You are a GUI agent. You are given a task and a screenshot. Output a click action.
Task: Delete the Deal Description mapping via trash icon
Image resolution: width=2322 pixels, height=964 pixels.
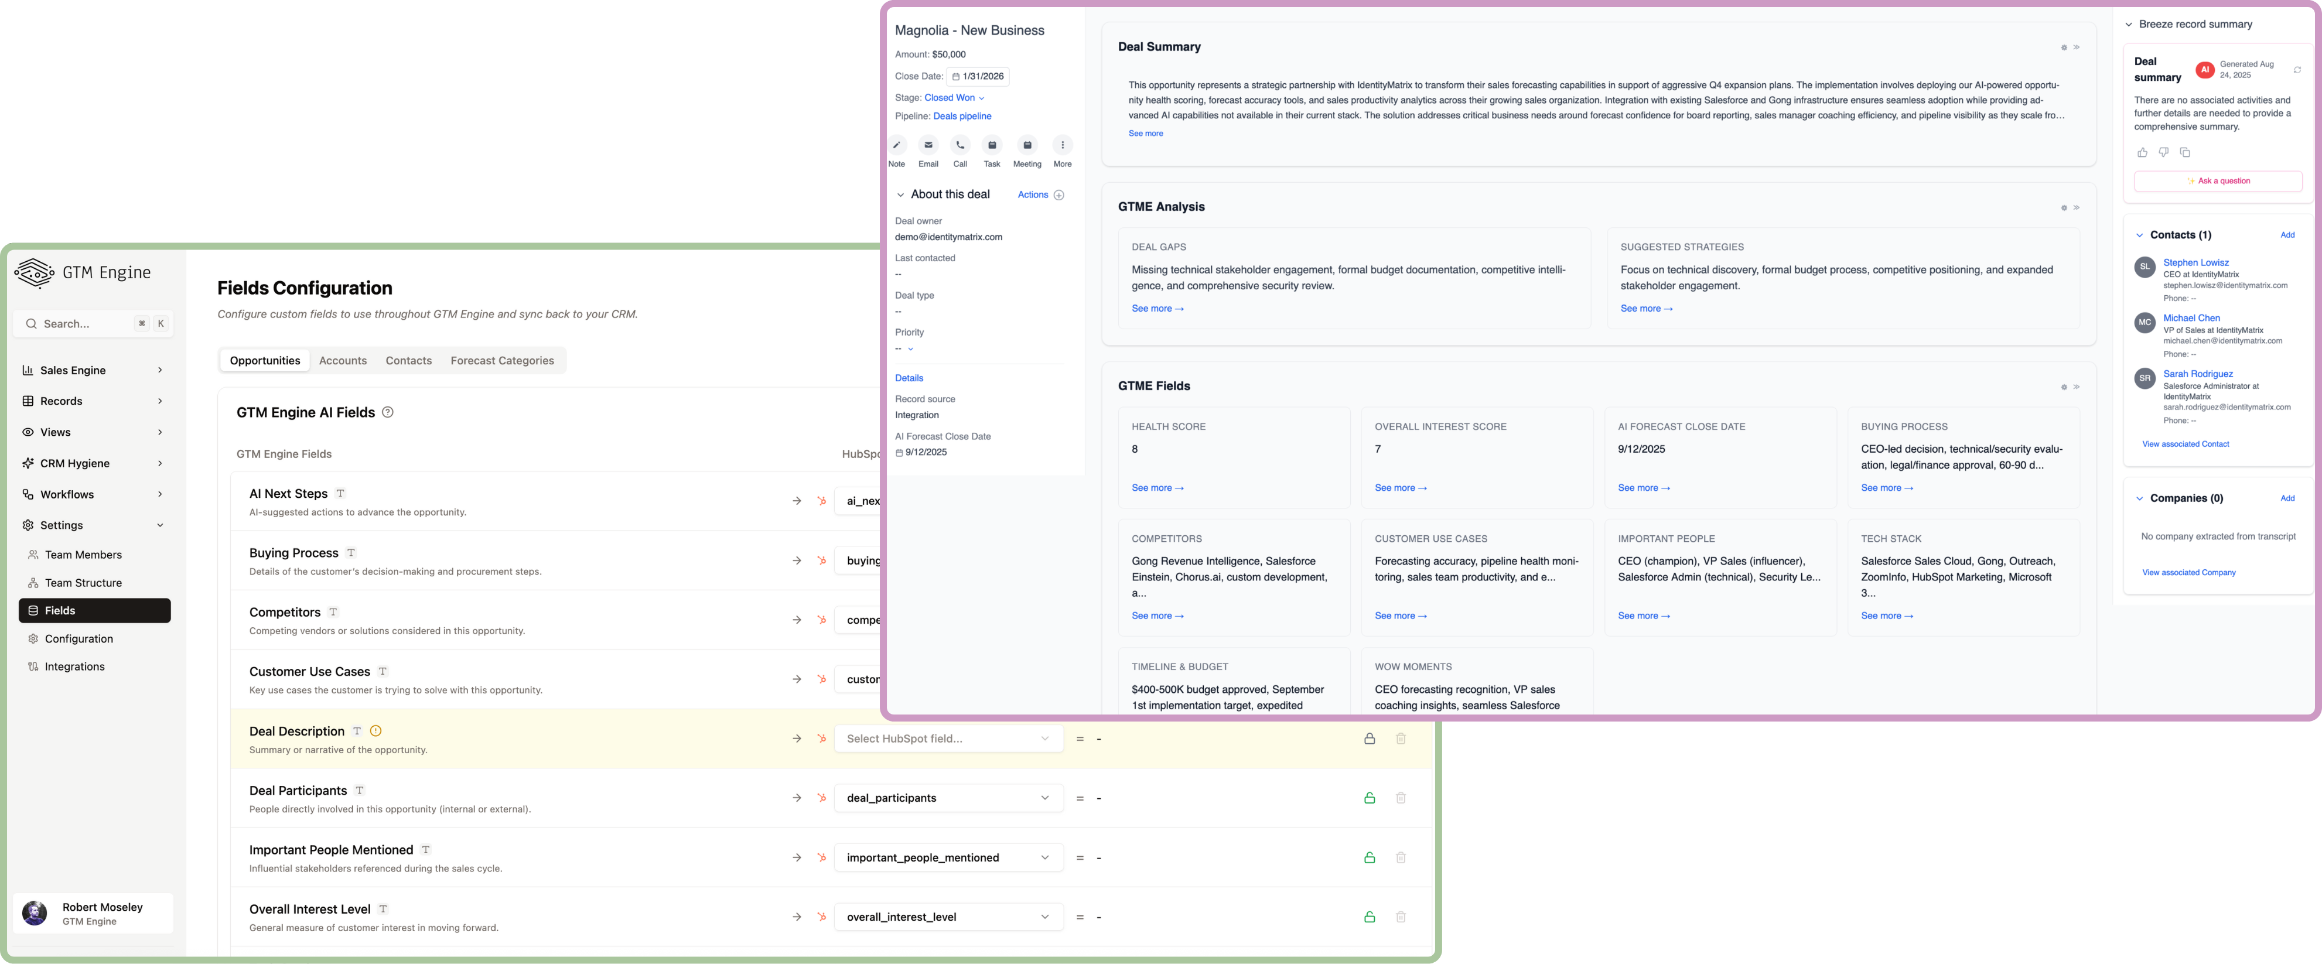pyautogui.click(x=1401, y=738)
